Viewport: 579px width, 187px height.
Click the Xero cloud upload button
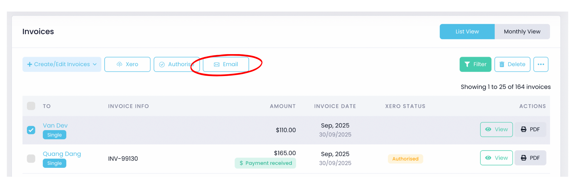(127, 64)
